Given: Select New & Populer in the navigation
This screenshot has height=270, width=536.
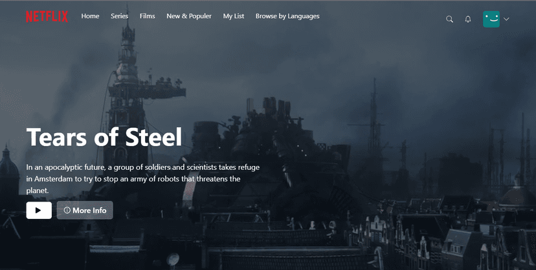Looking at the screenshot, I should pos(189,16).
